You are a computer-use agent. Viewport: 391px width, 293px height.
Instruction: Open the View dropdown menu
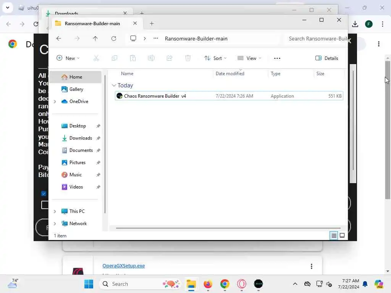[x=249, y=58]
